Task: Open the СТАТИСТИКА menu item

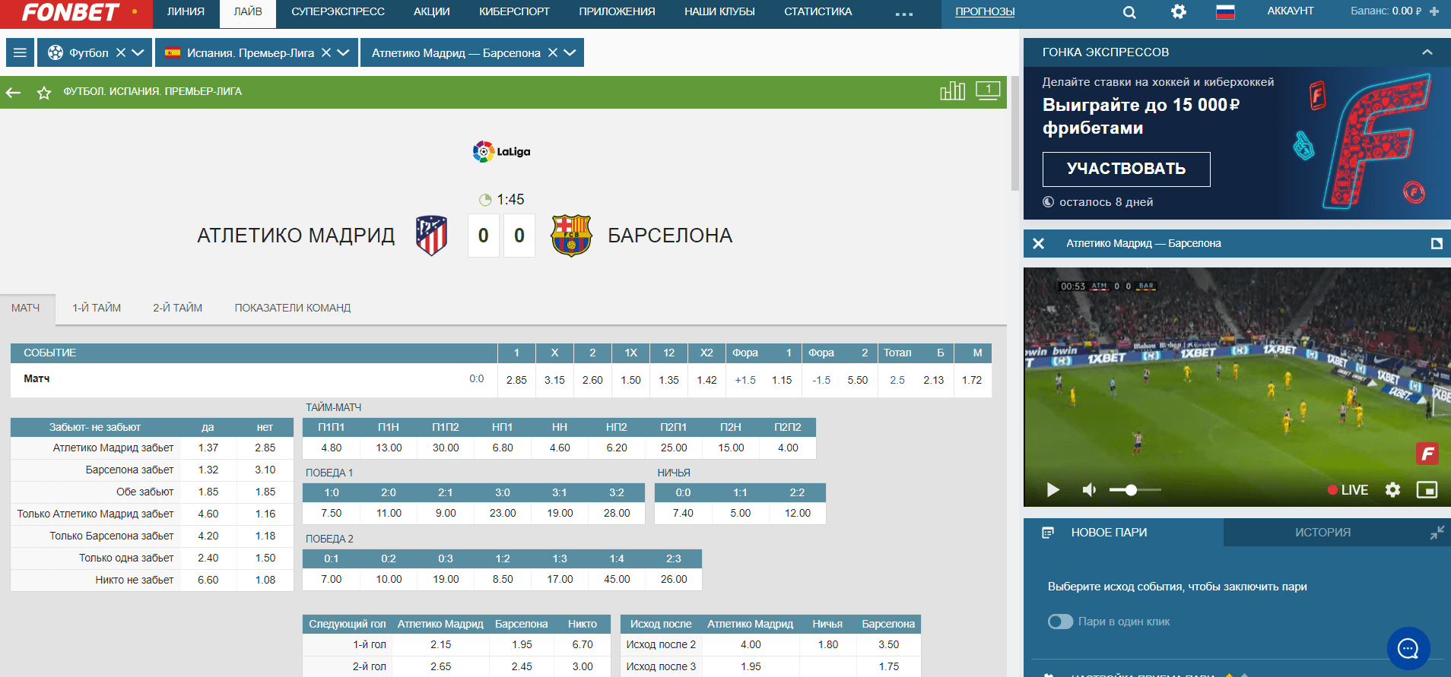Action: click(x=818, y=11)
